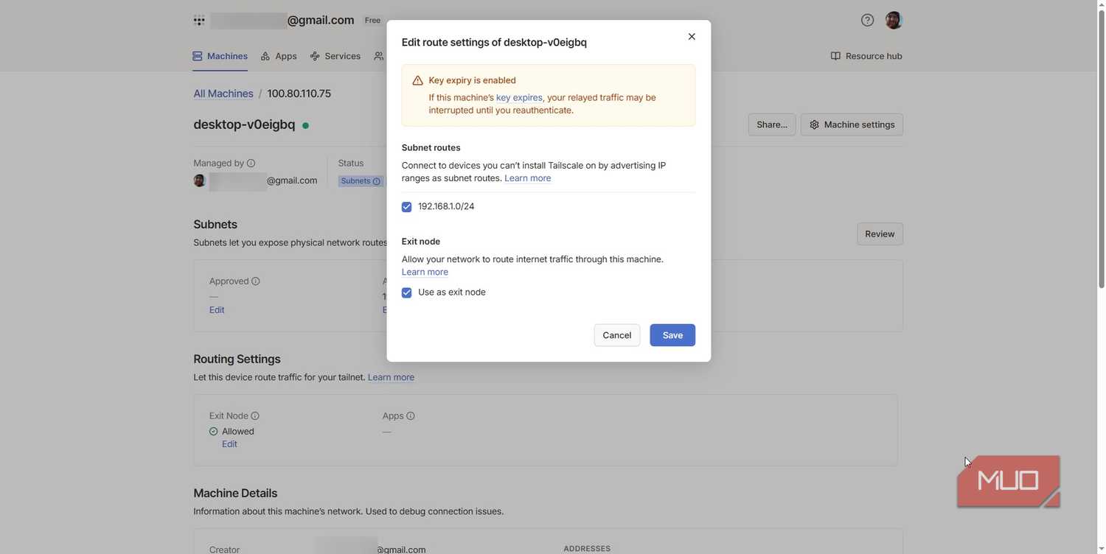The height and width of the screenshot is (554, 1106).
Task: Click the Machine settings gear icon
Action: [x=814, y=125]
